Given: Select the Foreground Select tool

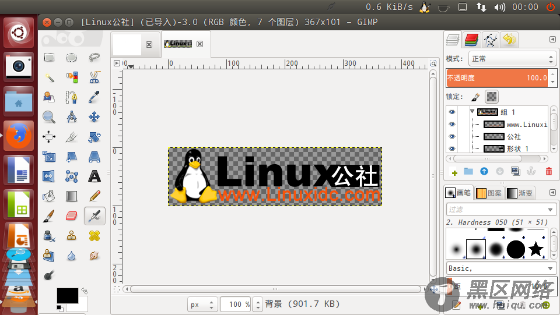Looking at the screenshot, I should [x=49, y=97].
